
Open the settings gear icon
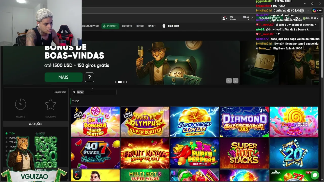pyautogui.click(x=296, y=18)
